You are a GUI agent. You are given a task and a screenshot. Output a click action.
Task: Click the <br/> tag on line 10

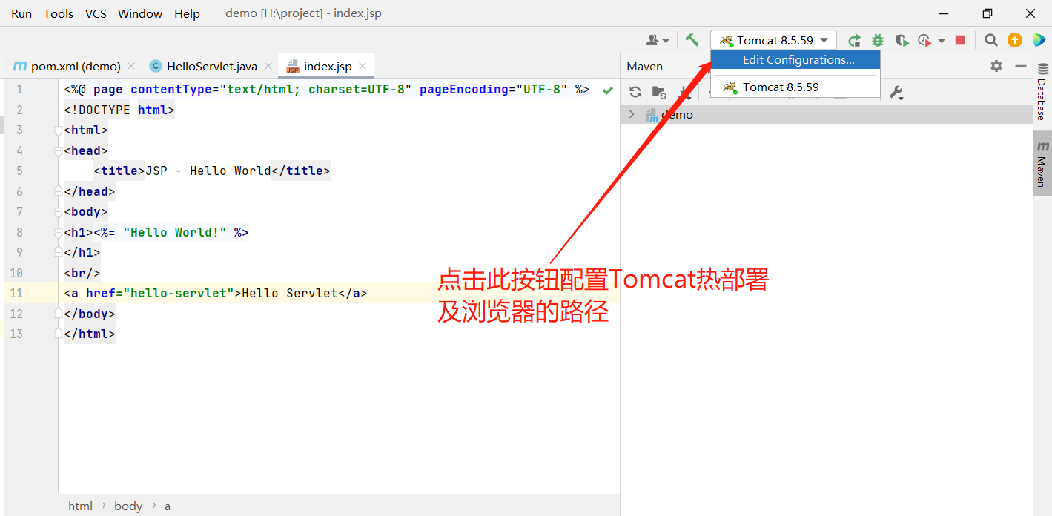pyautogui.click(x=82, y=273)
